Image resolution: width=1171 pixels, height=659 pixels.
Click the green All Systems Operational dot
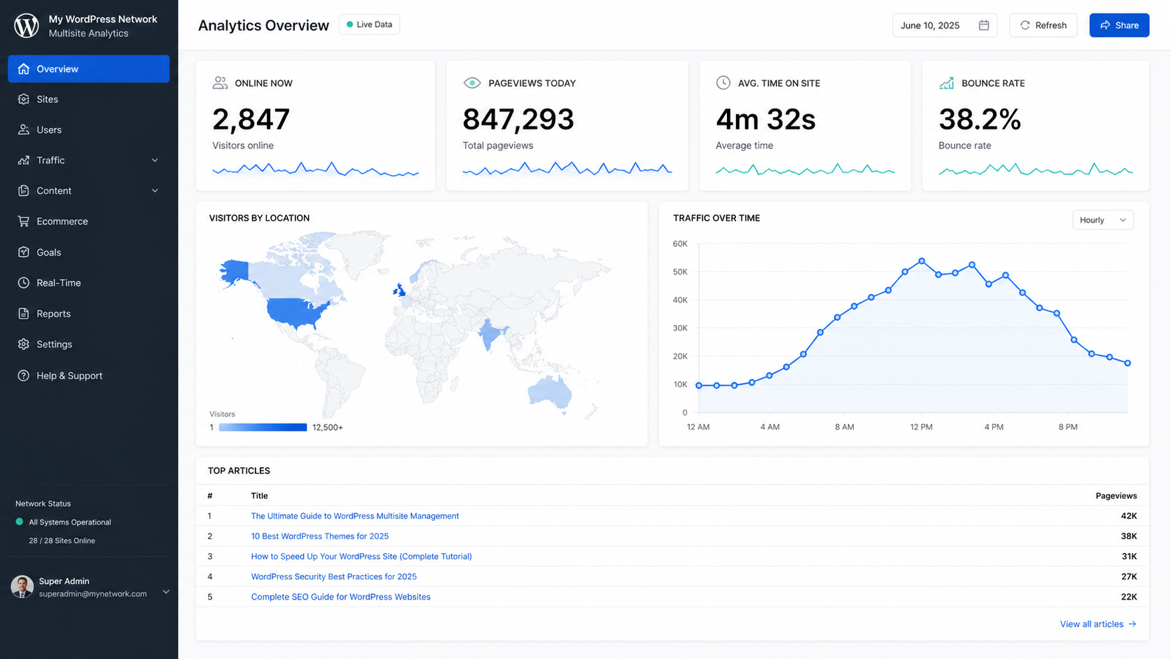tap(20, 522)
